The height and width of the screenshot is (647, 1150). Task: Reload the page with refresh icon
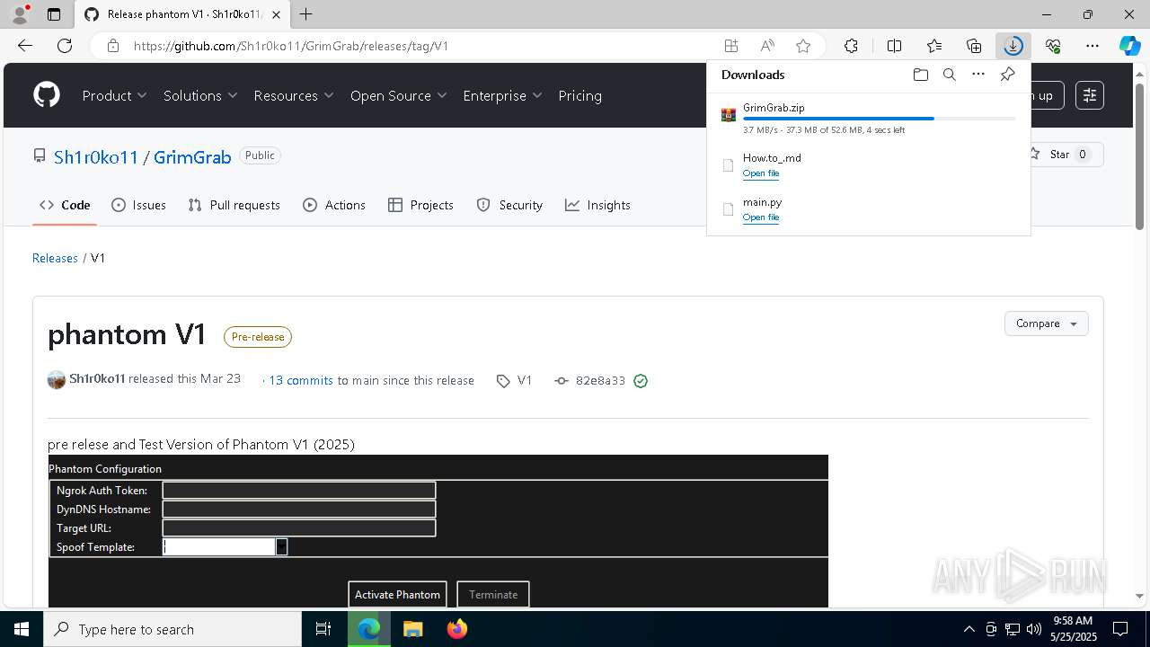click(65, 46)
